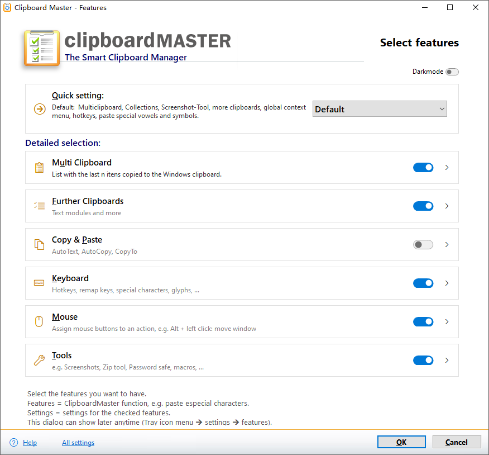Image resolution: width=489 pixels, height=455 pixels.
Task: Click 'Screenshots, Zip tool, Password safe' description
Action: point(128,367)
